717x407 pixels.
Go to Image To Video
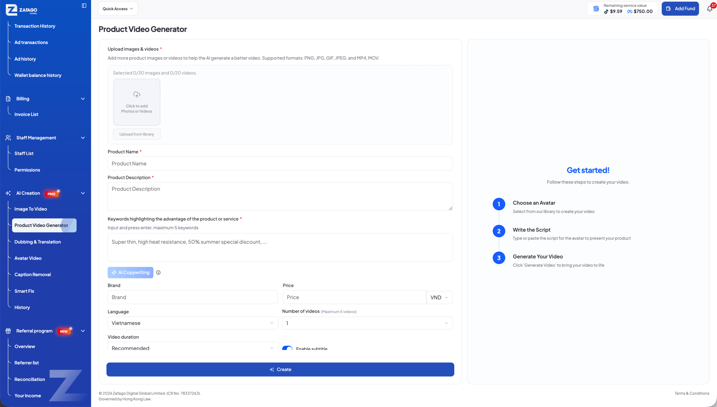point(31,209)
